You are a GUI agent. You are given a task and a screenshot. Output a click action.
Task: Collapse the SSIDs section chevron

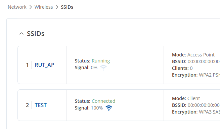coord(21,34)
